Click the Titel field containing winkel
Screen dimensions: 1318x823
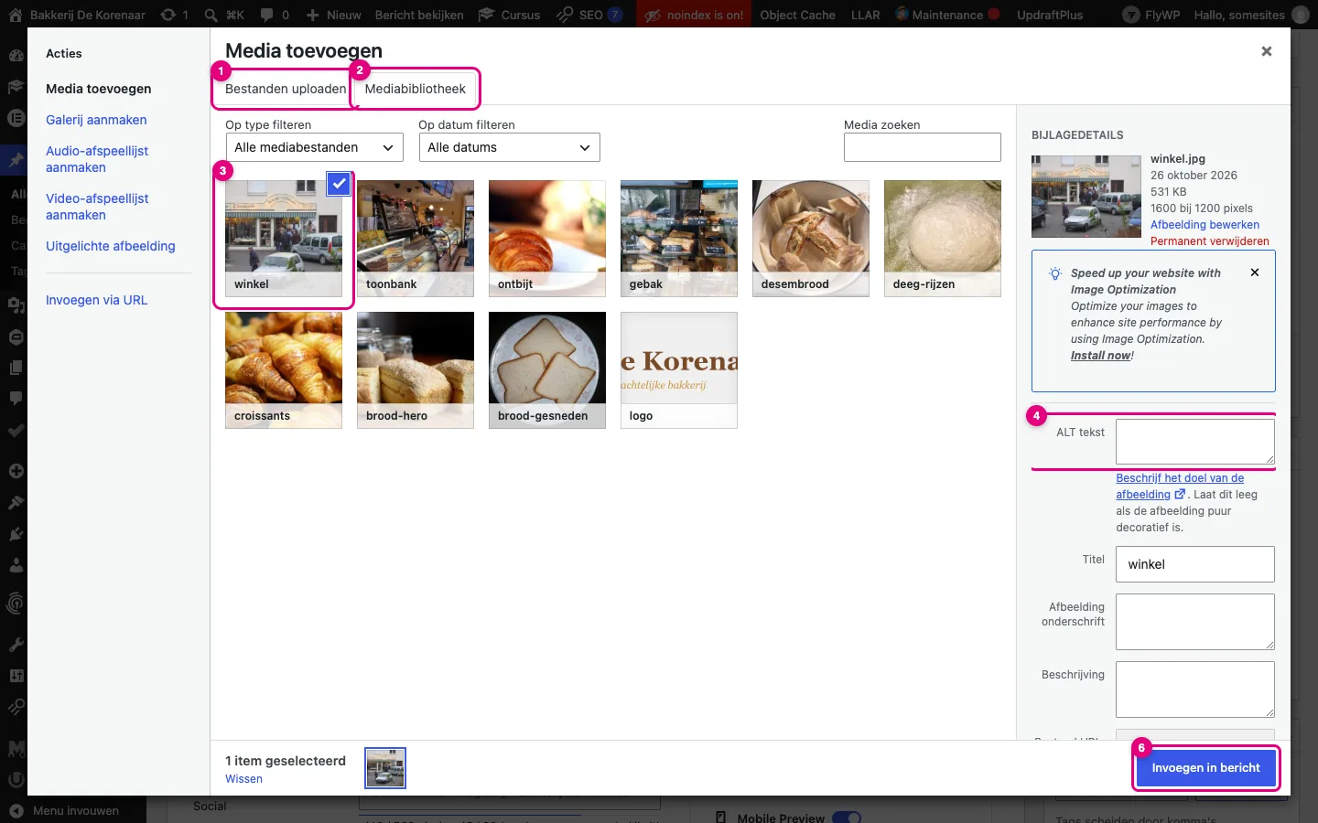1195,564
